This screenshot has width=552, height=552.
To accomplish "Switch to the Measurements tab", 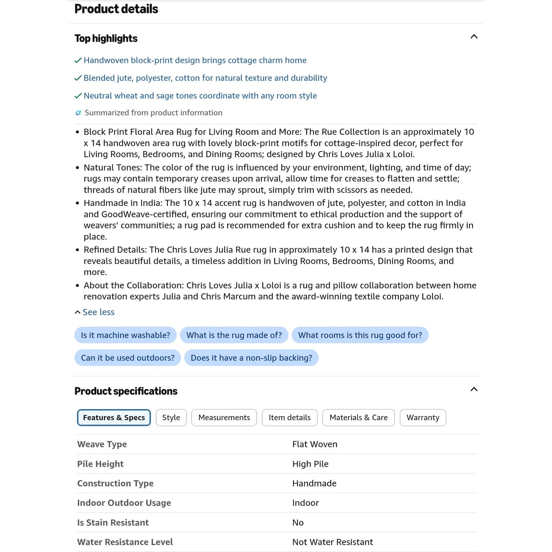I will [224, 418].
